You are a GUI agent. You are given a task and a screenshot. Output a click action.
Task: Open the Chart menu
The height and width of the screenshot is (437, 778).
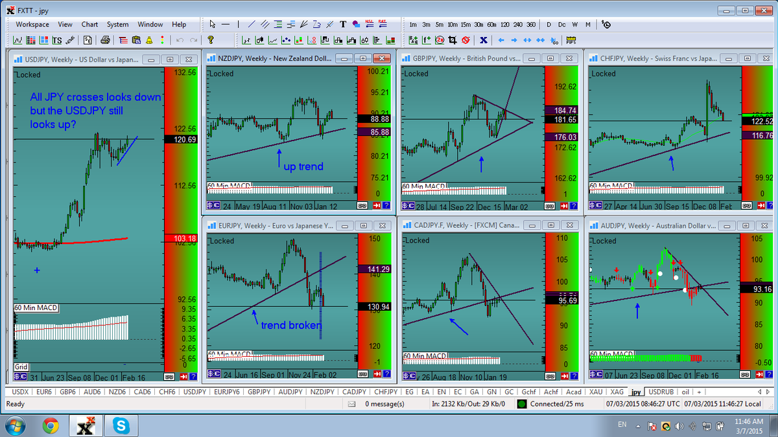(89, 25)
